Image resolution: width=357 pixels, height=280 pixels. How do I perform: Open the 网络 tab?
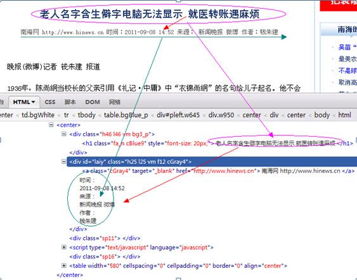(x=115, y=102)
